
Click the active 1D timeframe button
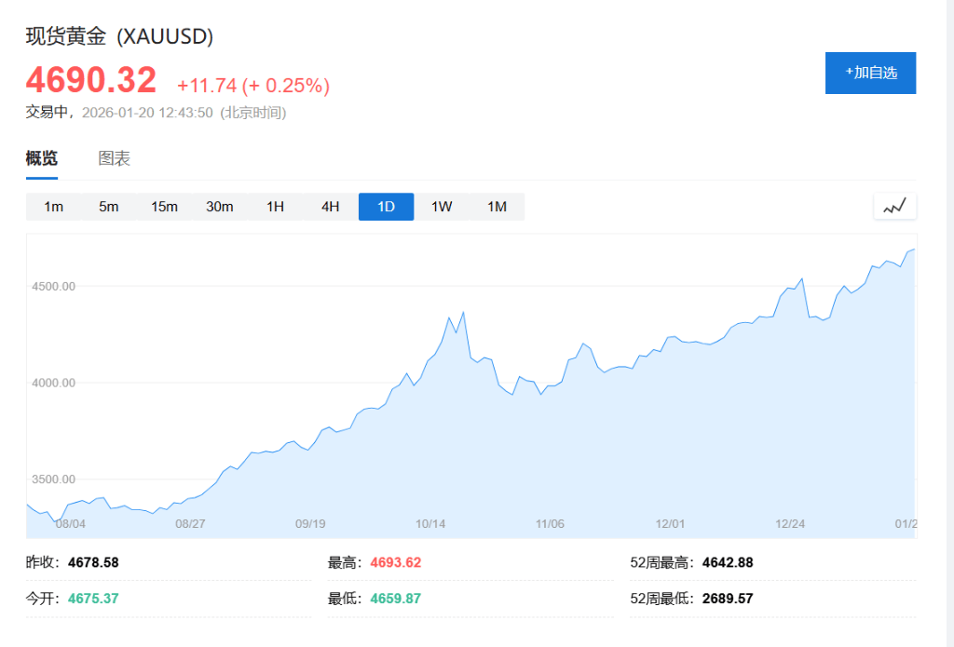click(386, 207)
